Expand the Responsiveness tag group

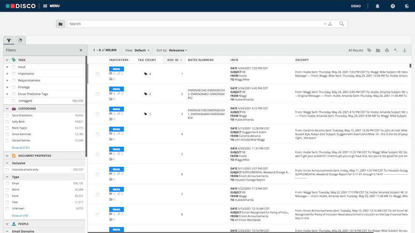click(7, 81)
